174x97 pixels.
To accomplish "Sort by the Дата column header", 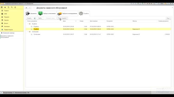I will (x=64, y=21).
